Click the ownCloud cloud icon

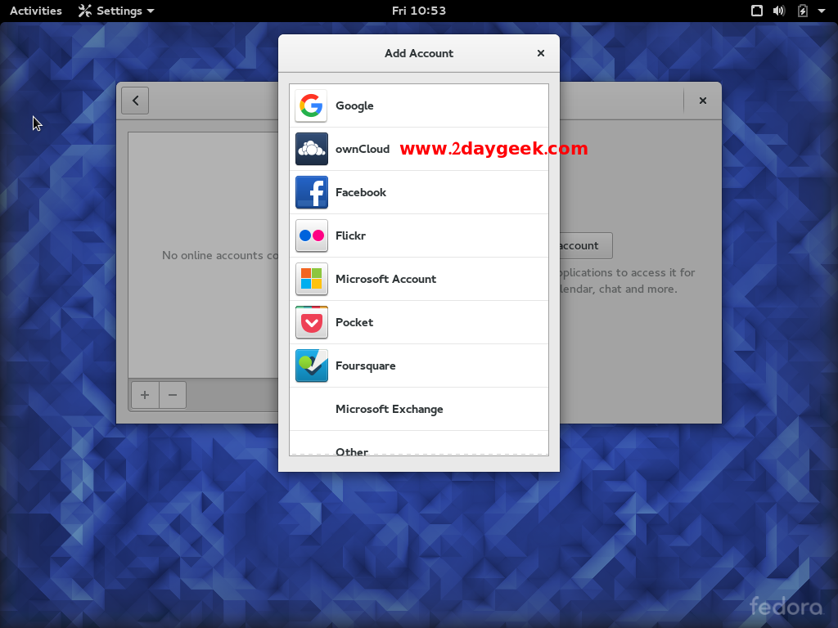tap(311, 149)
